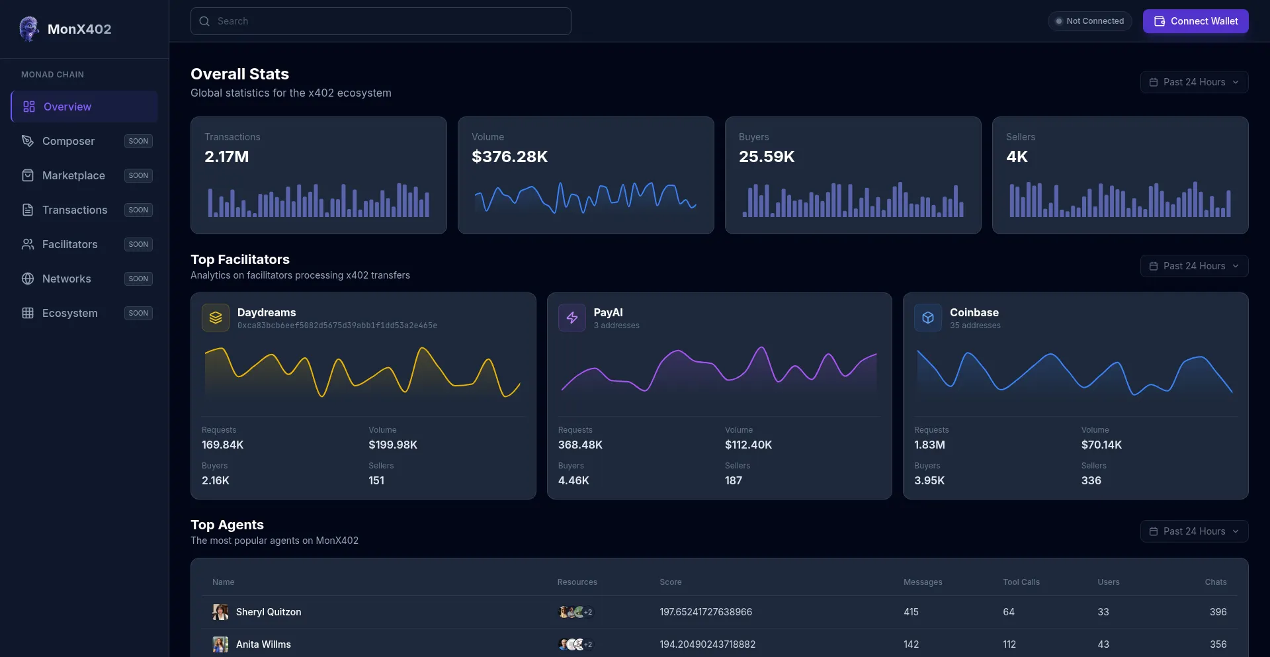Screen dimensions: 1270x657
Task: Open Transactions from the sidebar menu
Action: click(x=75, y=210)
